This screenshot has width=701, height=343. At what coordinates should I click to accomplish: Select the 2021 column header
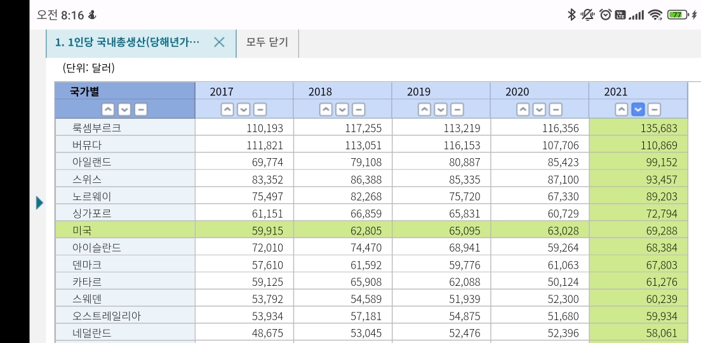(638, 91)
